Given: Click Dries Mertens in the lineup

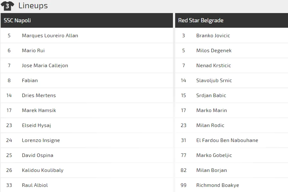Looking at the screenshot, I should click(x=39, y=96).
